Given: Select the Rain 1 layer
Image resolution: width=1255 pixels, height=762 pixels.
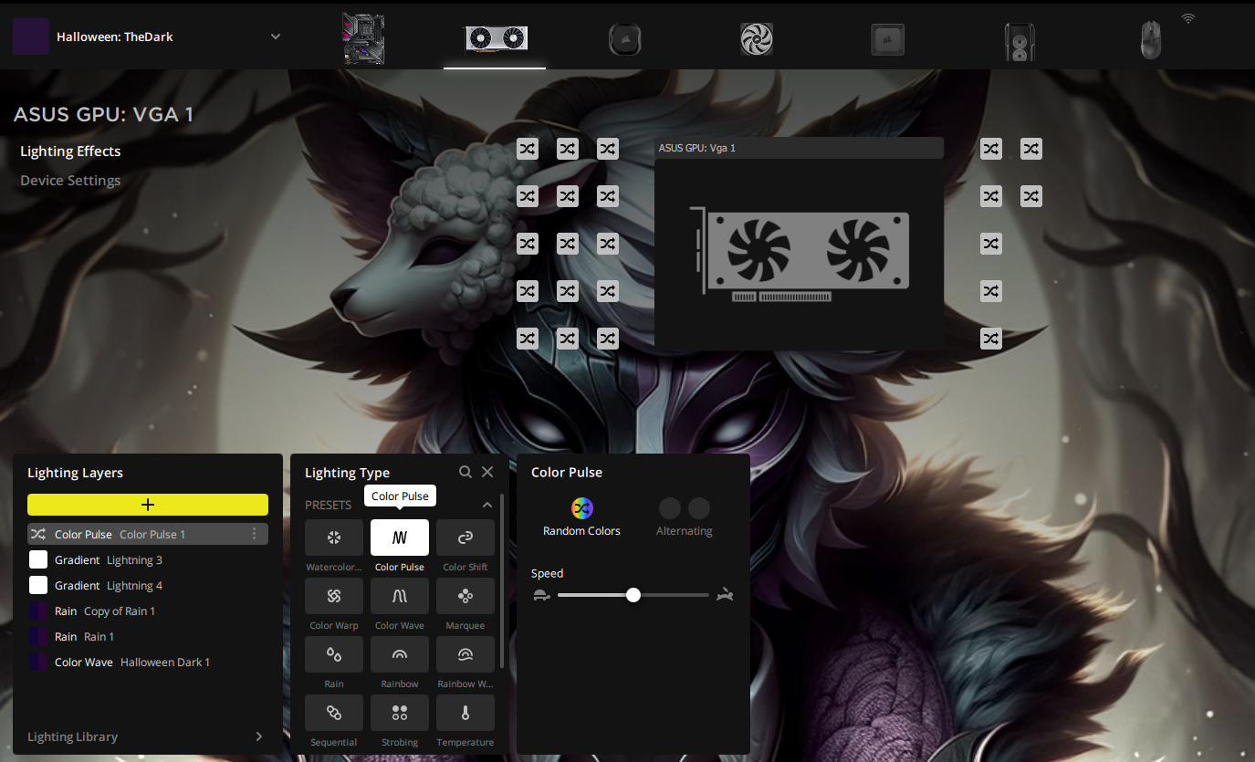Looking at the screenshot, I should pyautogui.click(x=148, y=636).
